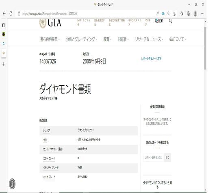Click the 行く button beside report field
This screenshot has width=208, height=193.
(x=167, y=158)
